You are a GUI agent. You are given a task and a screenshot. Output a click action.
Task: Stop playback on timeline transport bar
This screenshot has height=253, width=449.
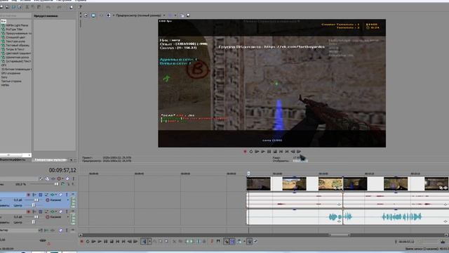pos(112,242)
